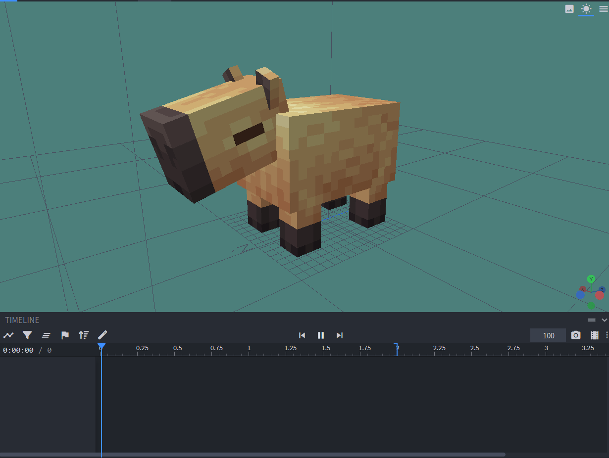Open the timeline filter funnel icon
Viewport: 609px width, 458px height.
click(x=27, y=335)
